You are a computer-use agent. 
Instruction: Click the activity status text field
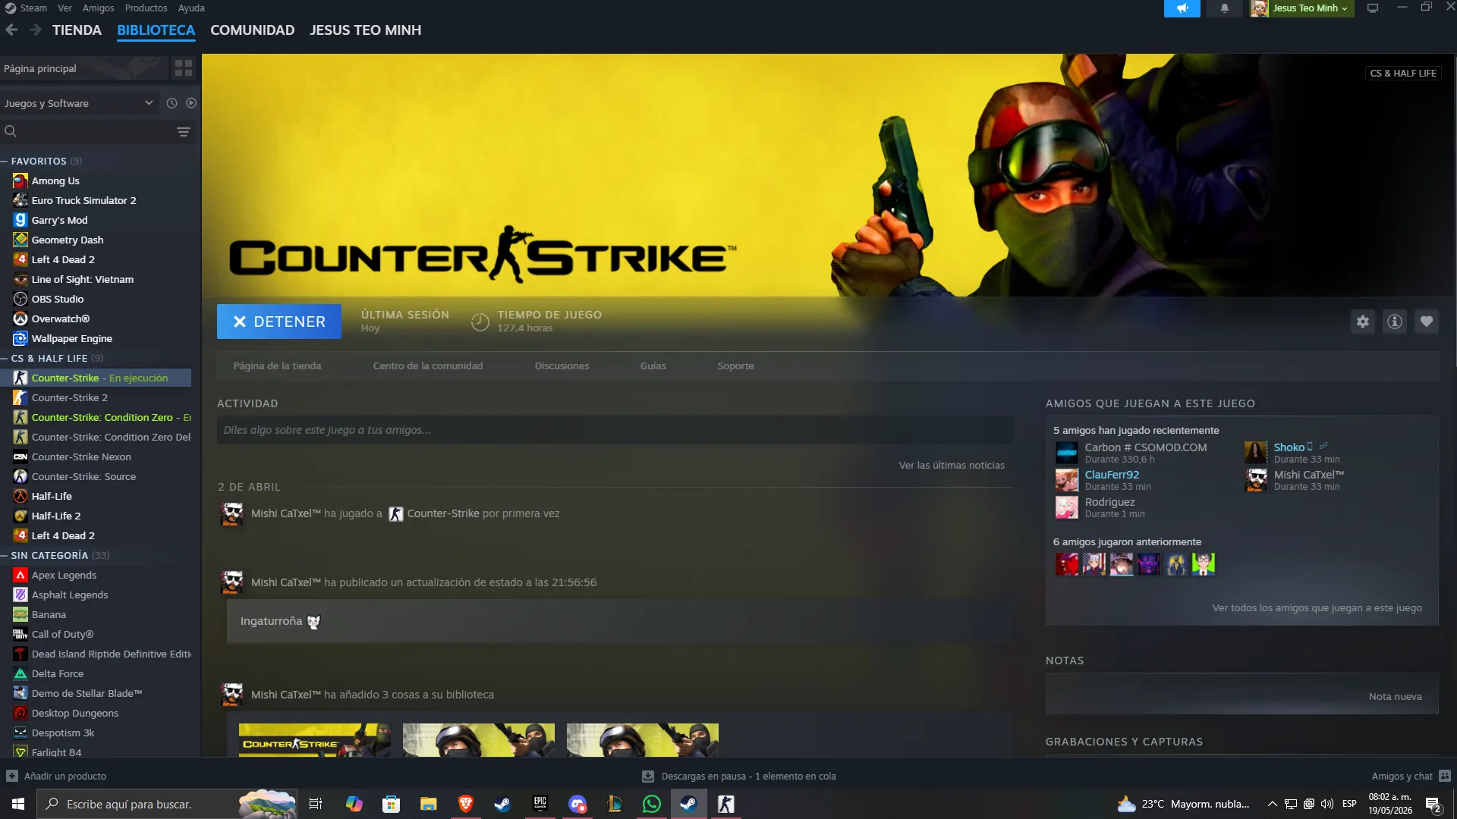point(615,430)
